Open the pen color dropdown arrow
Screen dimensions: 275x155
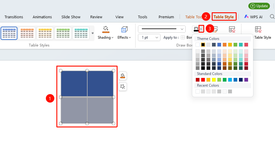(201, 29)
